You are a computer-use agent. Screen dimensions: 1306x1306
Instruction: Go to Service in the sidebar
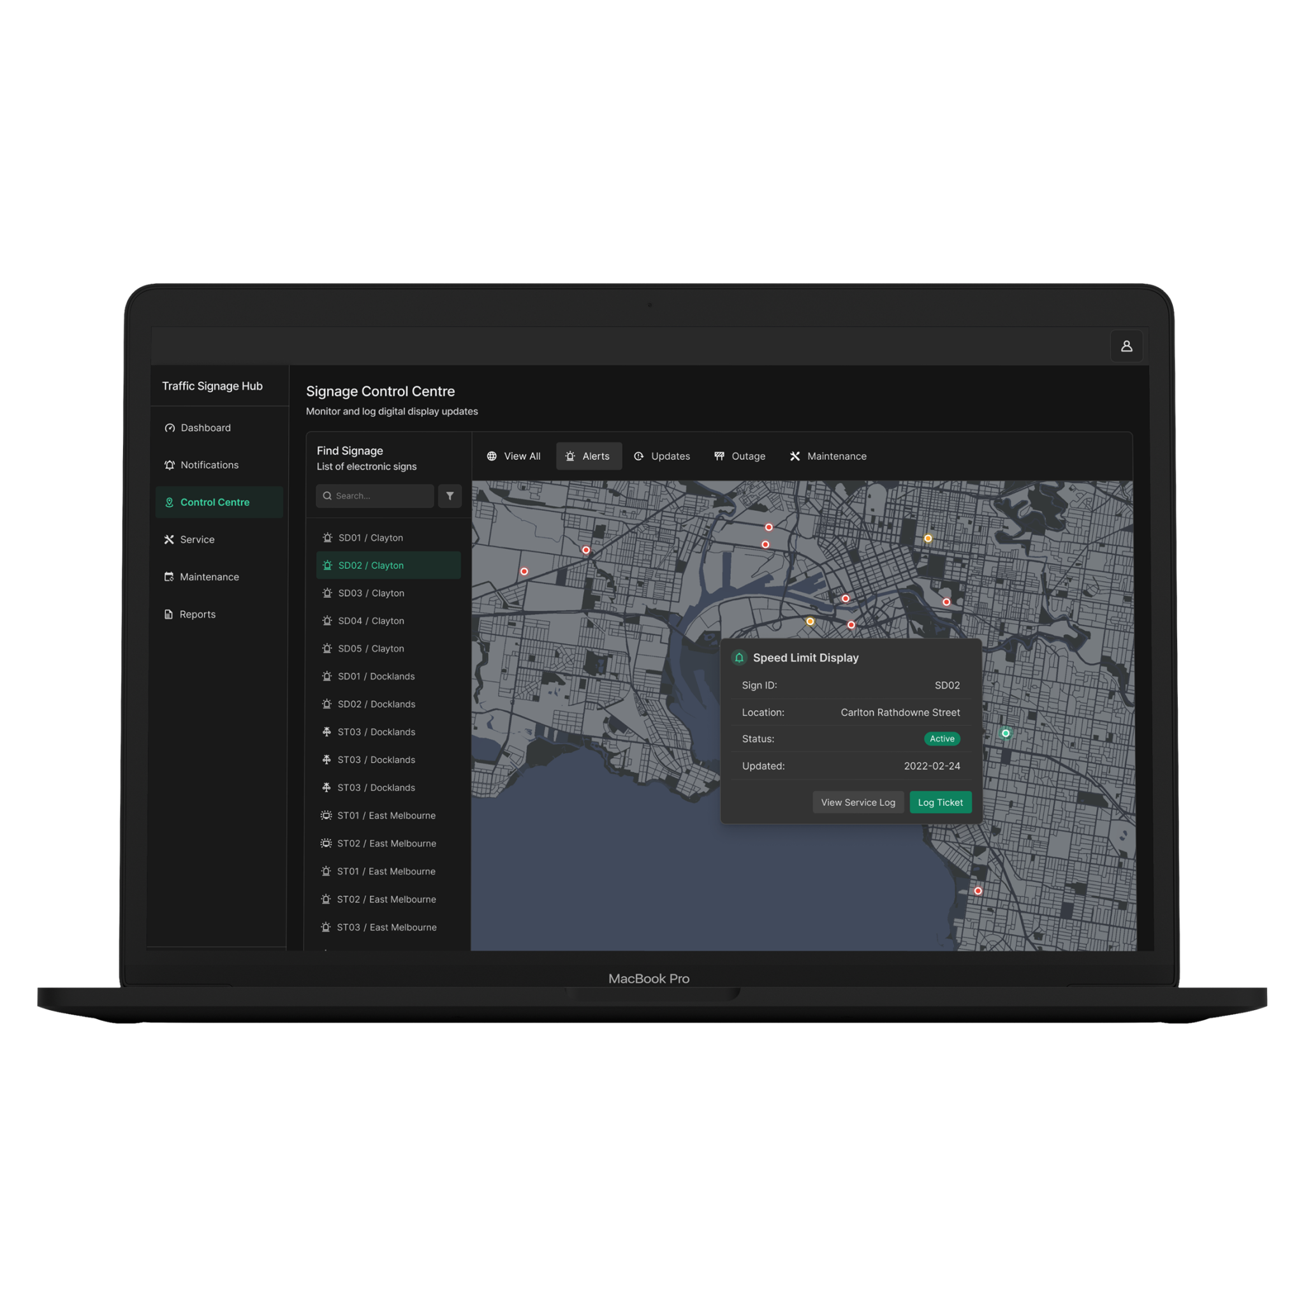(196, 539)
